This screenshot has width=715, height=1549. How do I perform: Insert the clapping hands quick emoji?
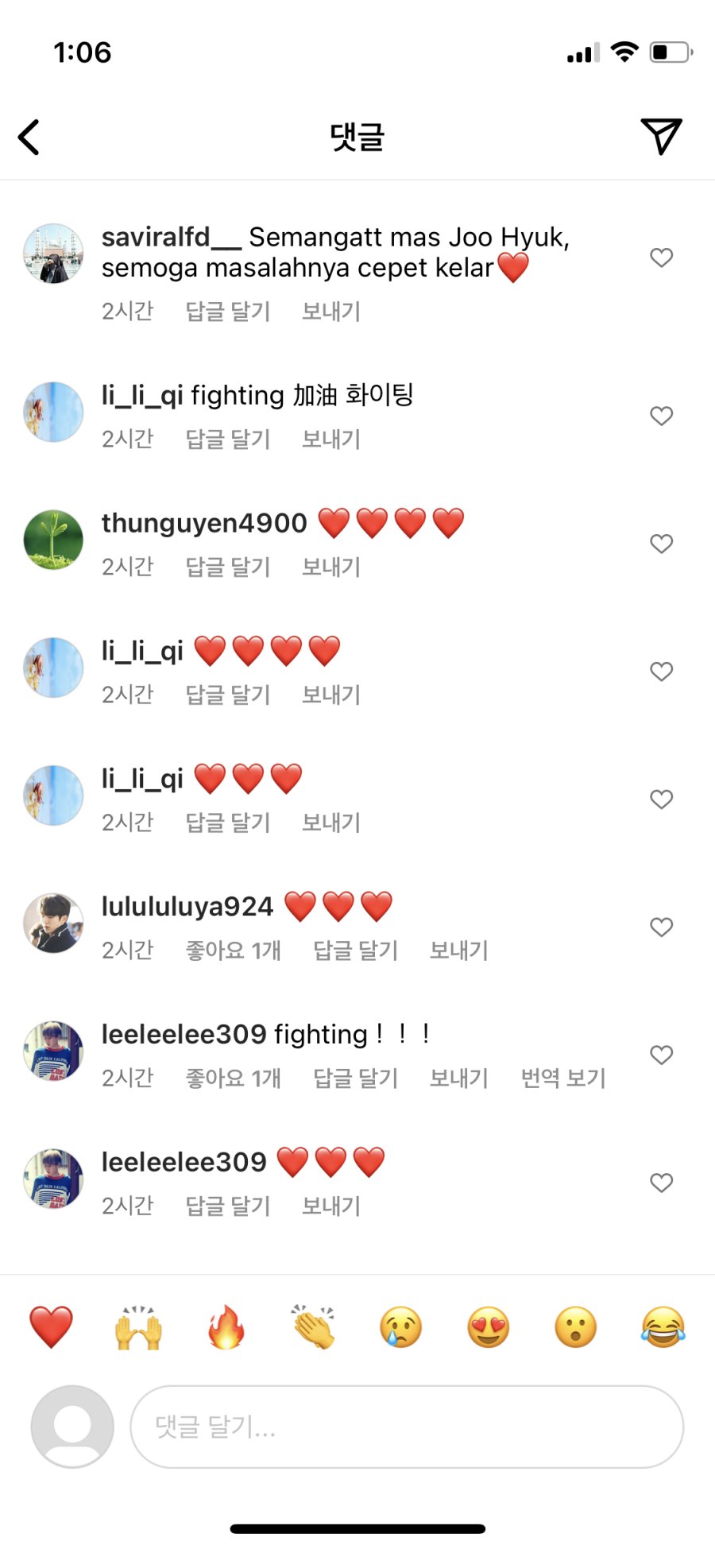coord(314,1327)
